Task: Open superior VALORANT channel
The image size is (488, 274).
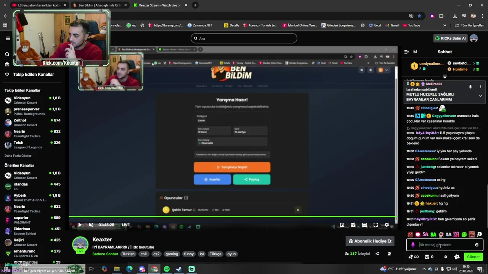Action: (x=32, y=220)
